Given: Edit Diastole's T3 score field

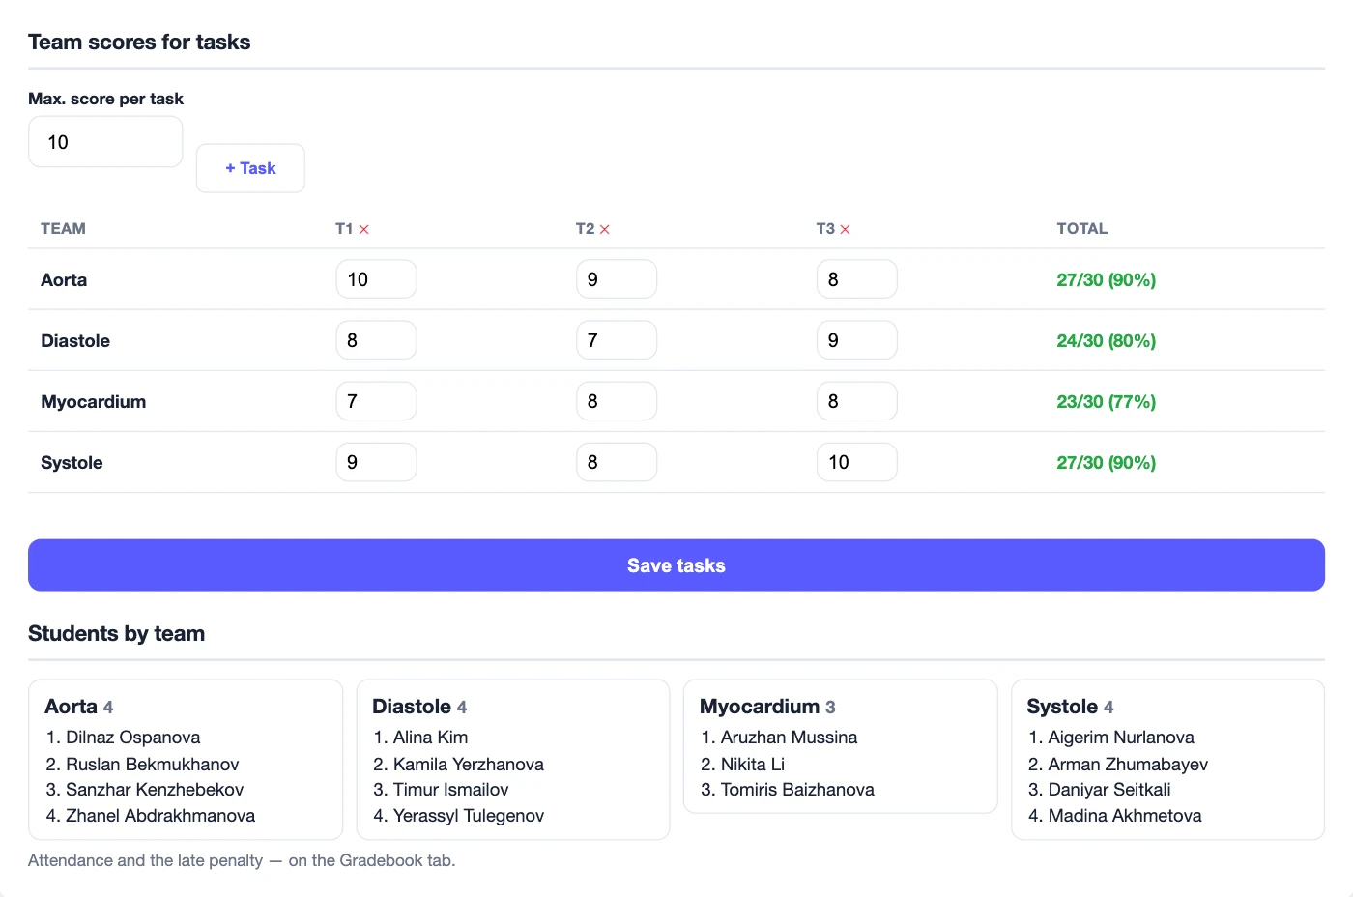Looking at the screenshot, I should coord(857,340).
